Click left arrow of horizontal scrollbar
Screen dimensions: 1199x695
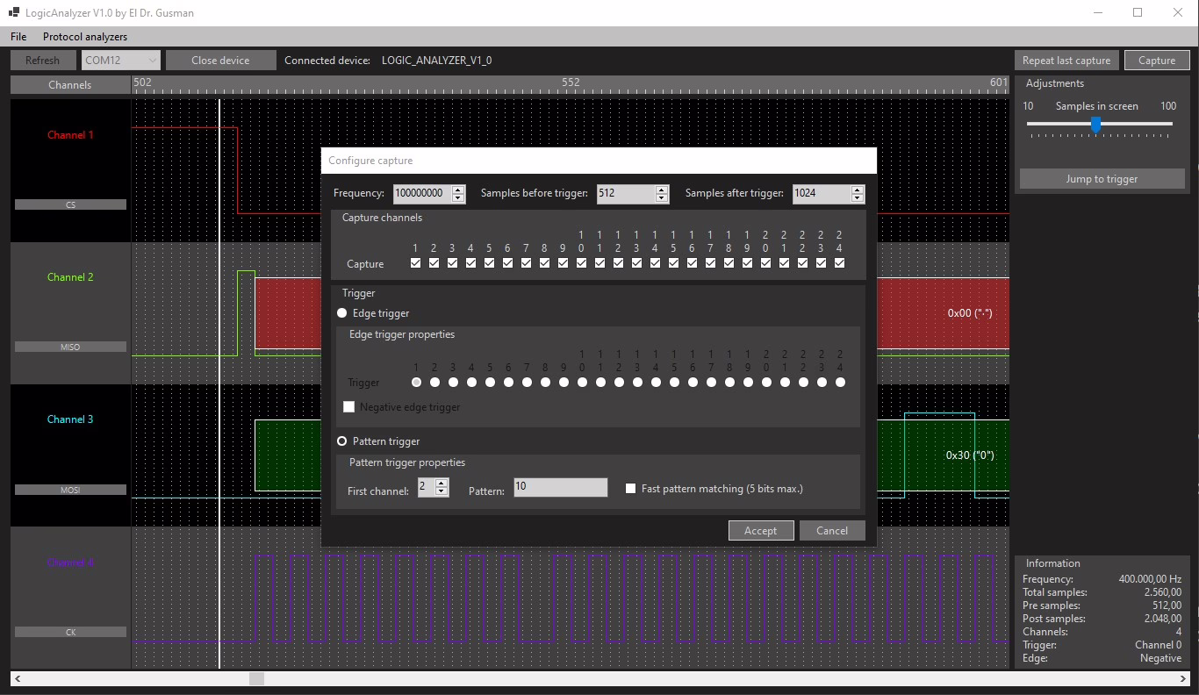pyautogui.click(x=18, y=678)
